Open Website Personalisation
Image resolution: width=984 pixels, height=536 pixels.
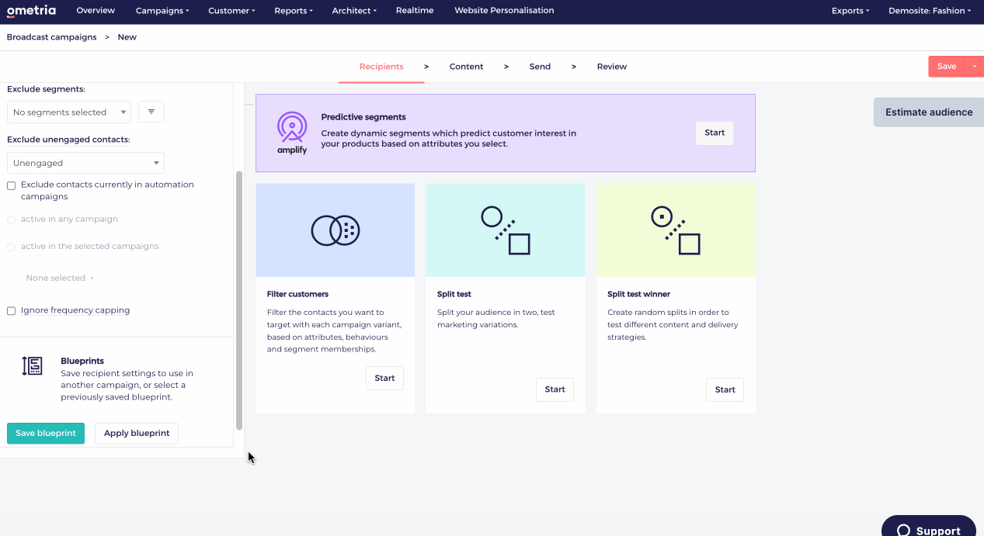tap(504, 11)
